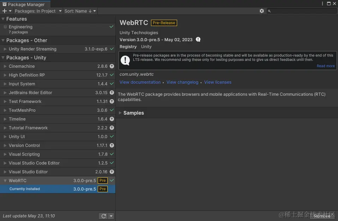Click the exclamation info icon in pre-release notice
The image size is (338, 221).
pyautogui.click(x=125, y=61)
